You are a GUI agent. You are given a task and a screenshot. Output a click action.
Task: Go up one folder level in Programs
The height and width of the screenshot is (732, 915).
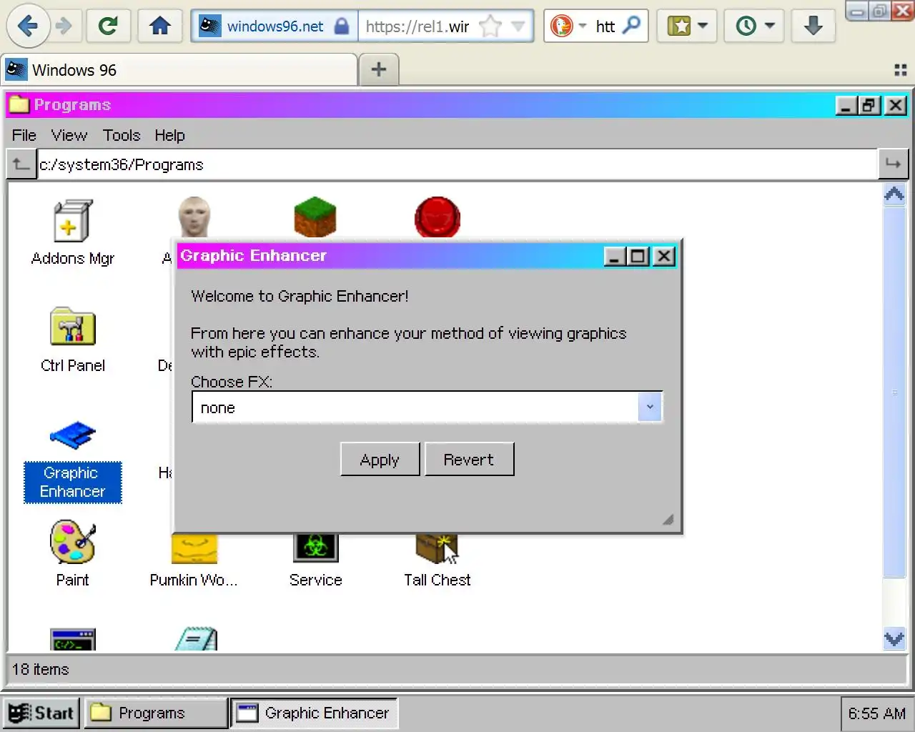(x=21, y=164)
